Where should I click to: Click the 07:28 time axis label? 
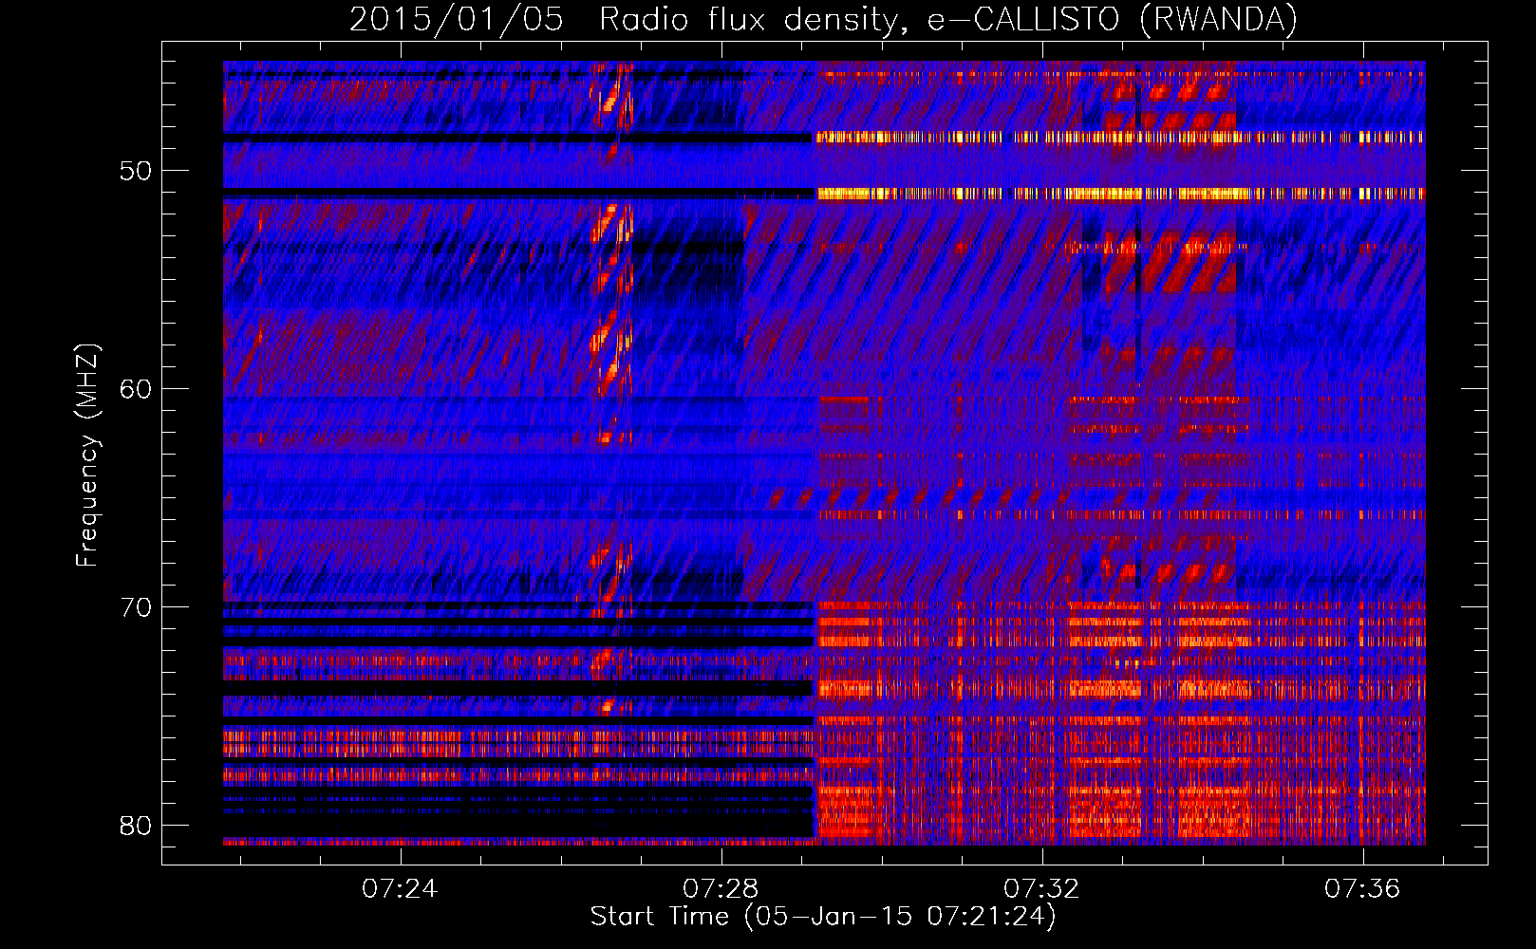721,888
